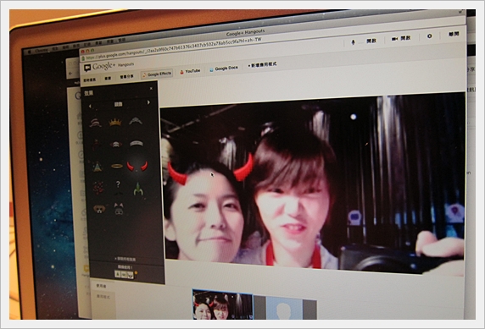Click the Hangouts URL address bar
485x329 pixels.
[x=174, y=48]
